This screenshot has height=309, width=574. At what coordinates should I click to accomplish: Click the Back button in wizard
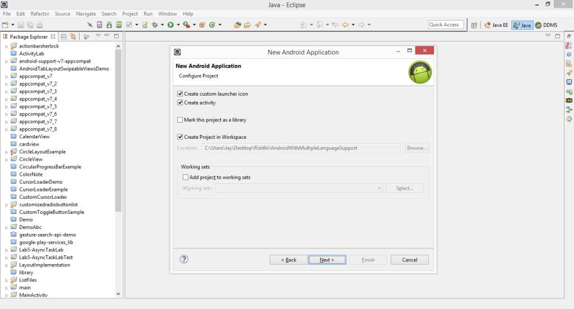[289, 260]
